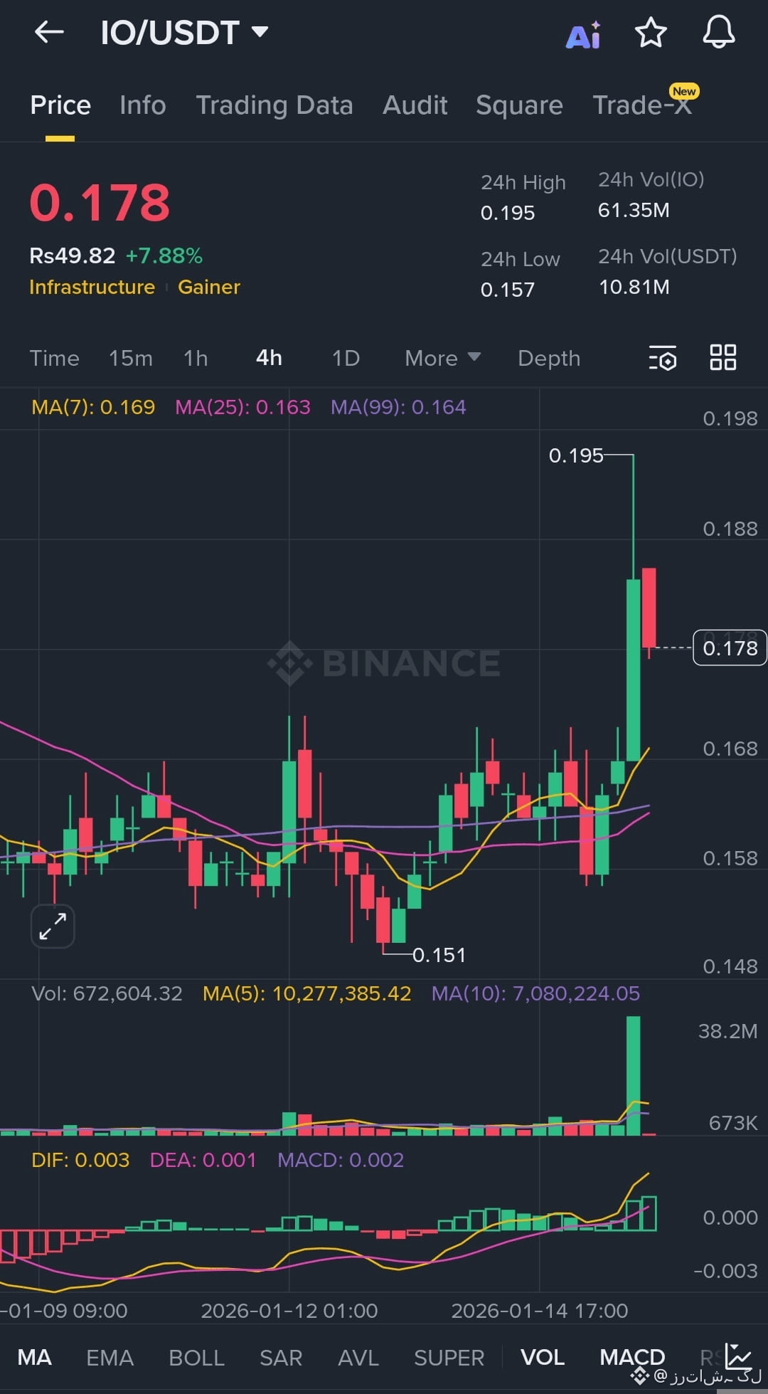This screenshot has width=768, height=1394.
Task: Tap the +7.88% change value
Action: pos(164,255)
